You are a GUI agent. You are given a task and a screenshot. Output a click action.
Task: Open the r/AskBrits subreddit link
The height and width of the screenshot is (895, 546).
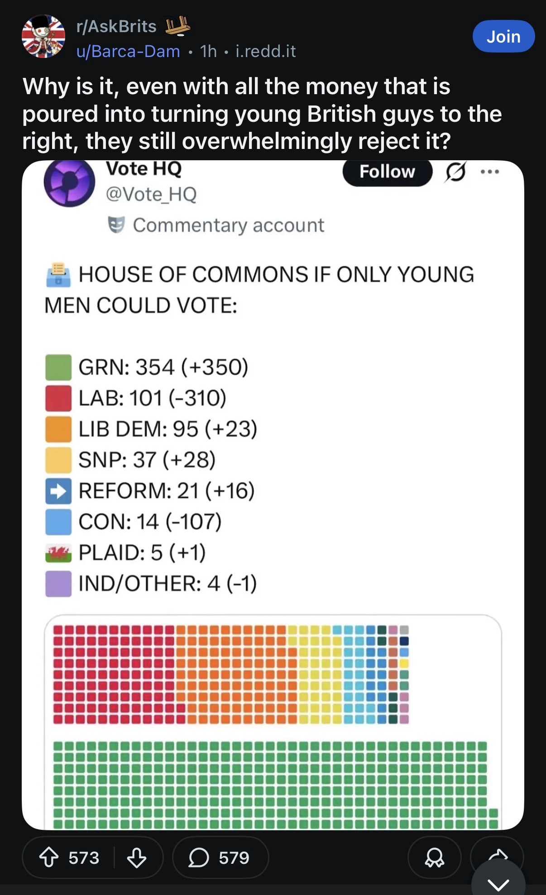pyautogui.click(x=116, y=26)
